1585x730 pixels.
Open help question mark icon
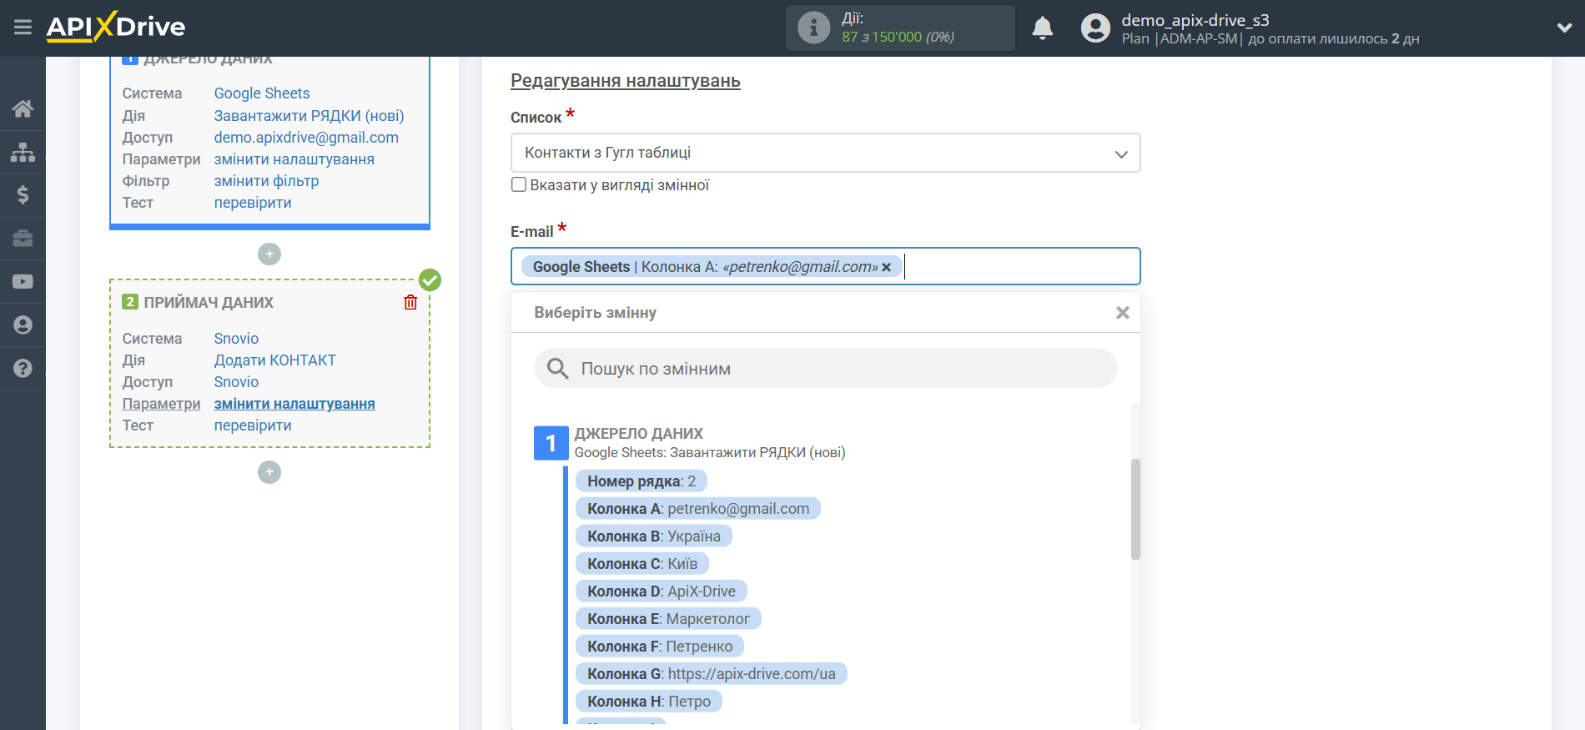[x=23, y=368]
